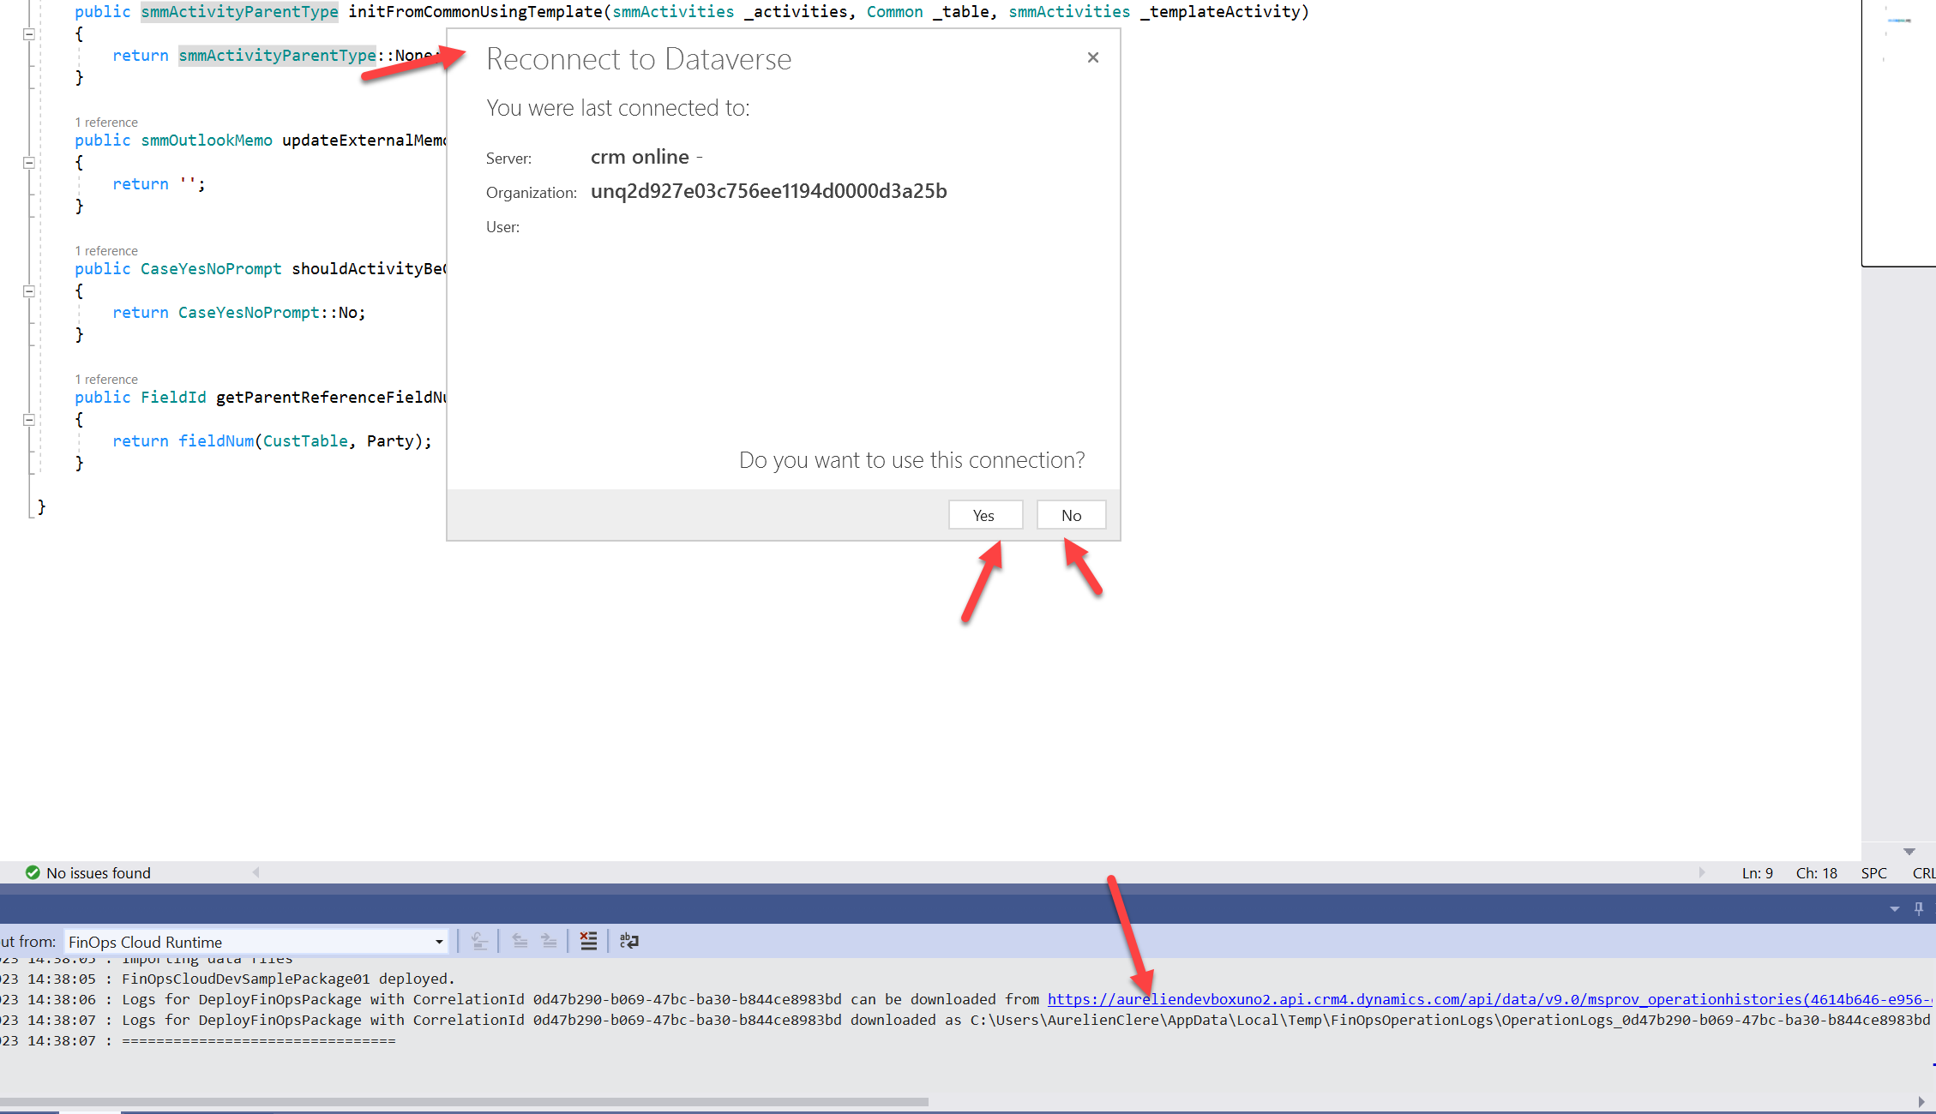Toggle Word Wrap in Output window

click(628, 941)
